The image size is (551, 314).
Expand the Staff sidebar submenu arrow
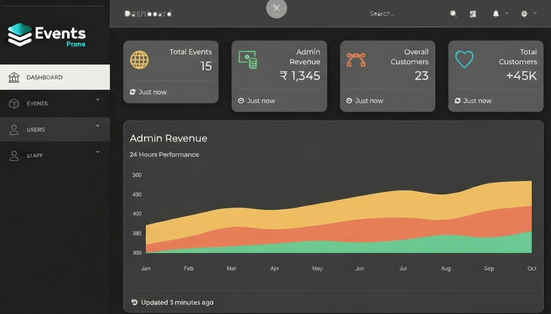[x=98, y=152]
